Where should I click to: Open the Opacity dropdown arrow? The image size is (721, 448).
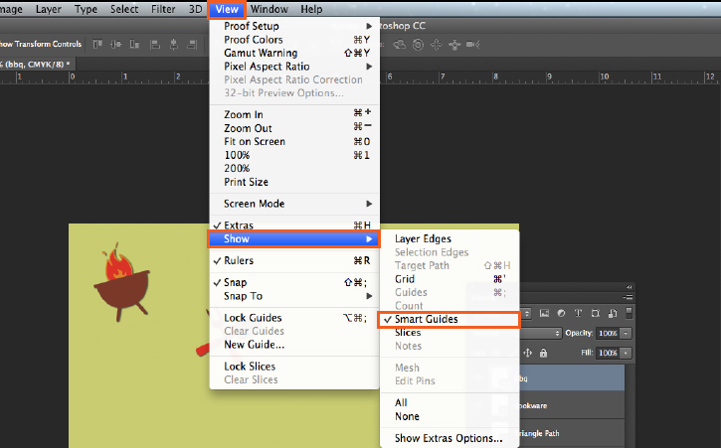point(626,333)
